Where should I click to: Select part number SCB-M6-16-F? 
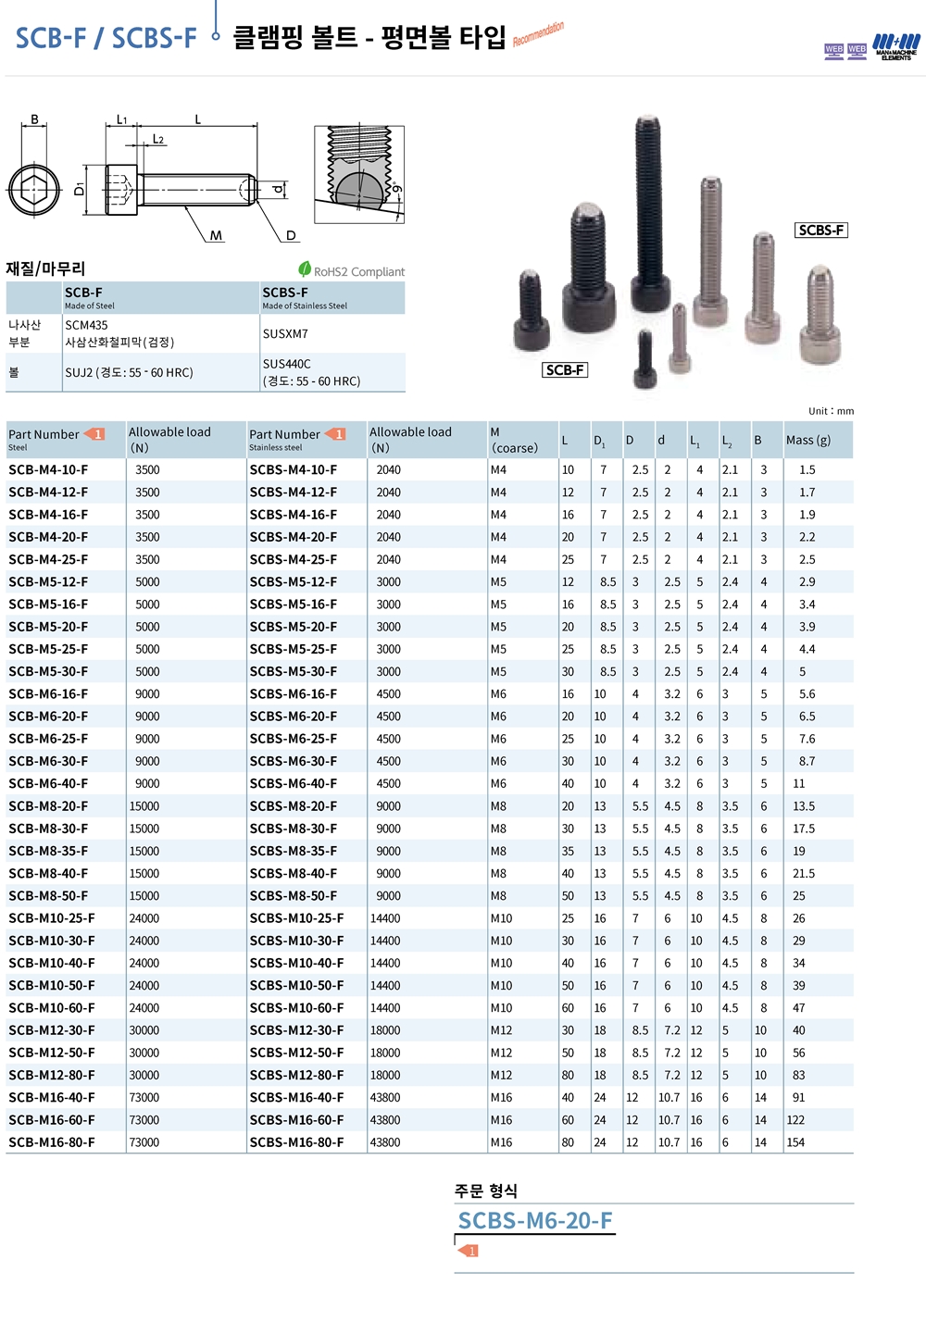49,694
